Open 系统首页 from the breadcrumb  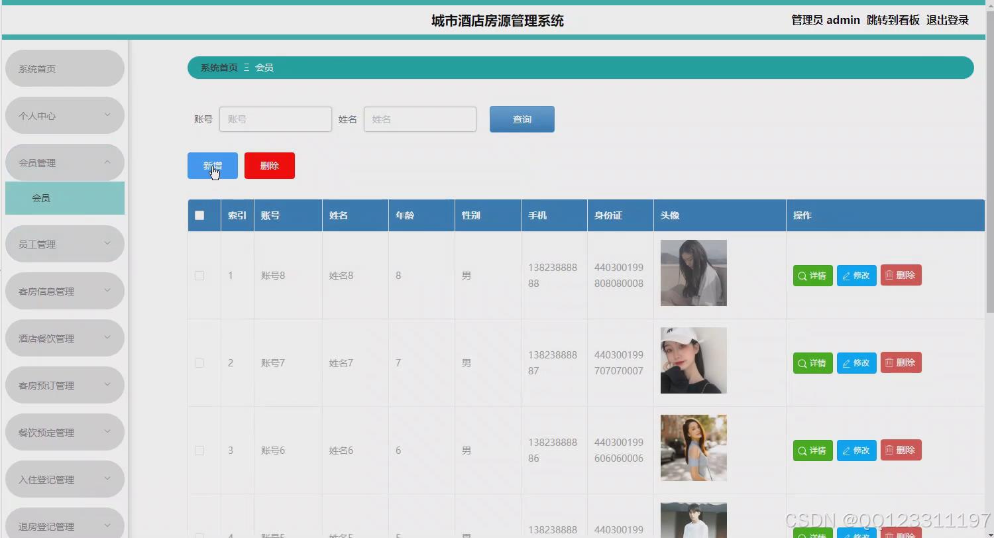point(219,67)
